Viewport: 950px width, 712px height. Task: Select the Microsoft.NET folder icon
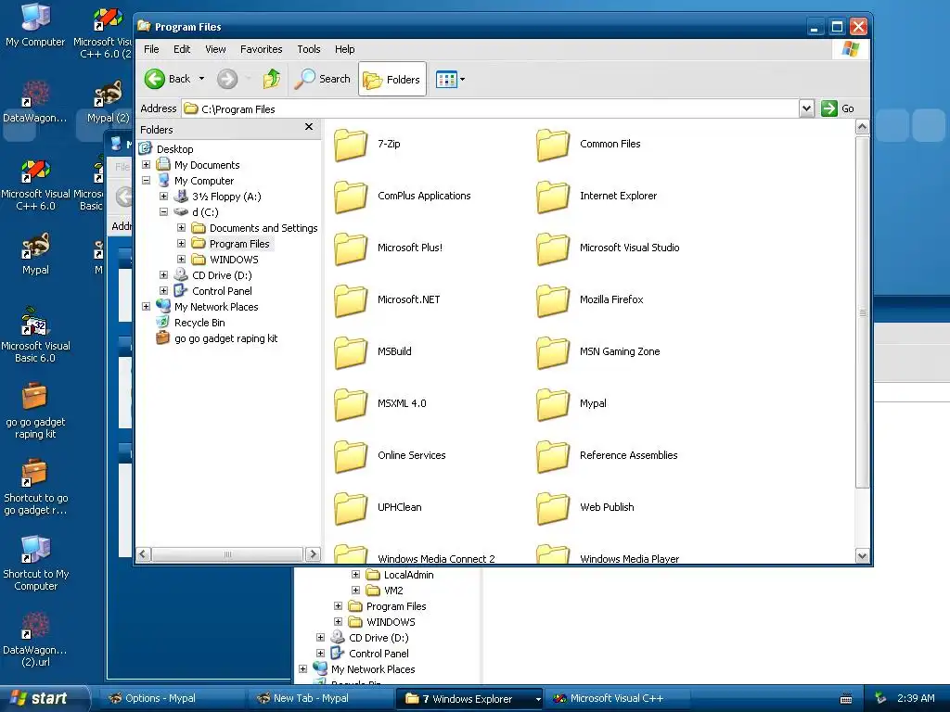coord(351,301)
